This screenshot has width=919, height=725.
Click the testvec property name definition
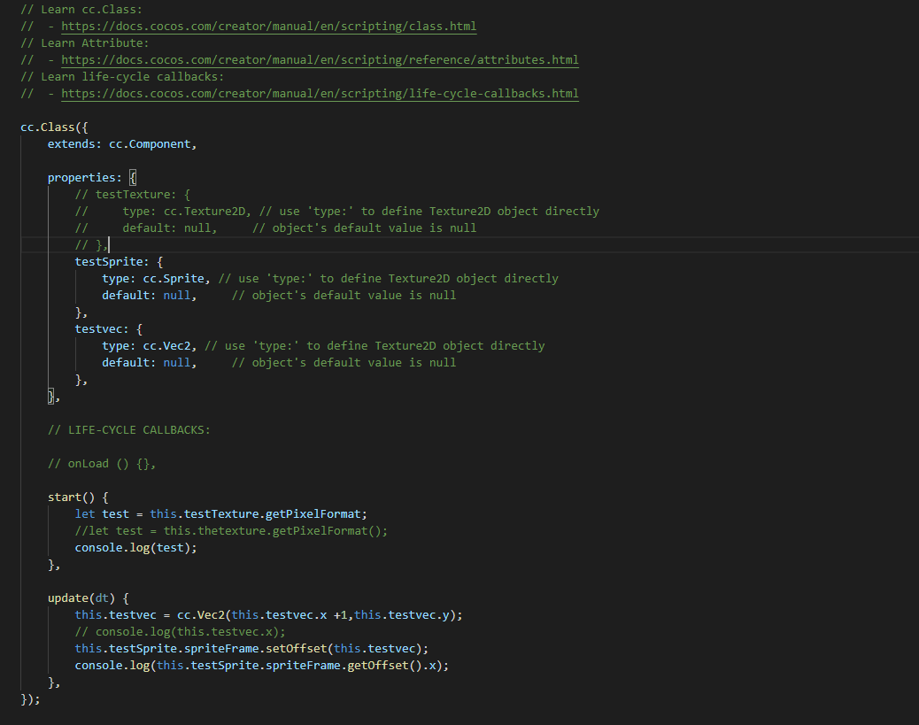[102, 328]
